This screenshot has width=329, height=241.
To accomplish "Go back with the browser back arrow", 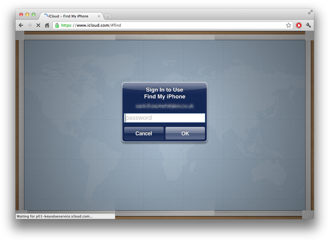I will (x=21, y=26).
